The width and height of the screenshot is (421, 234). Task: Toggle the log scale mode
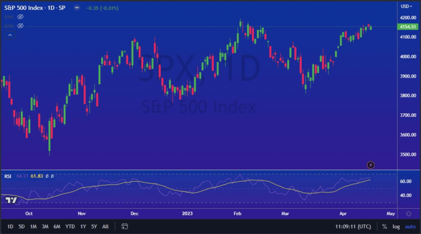tap(396, 227)
